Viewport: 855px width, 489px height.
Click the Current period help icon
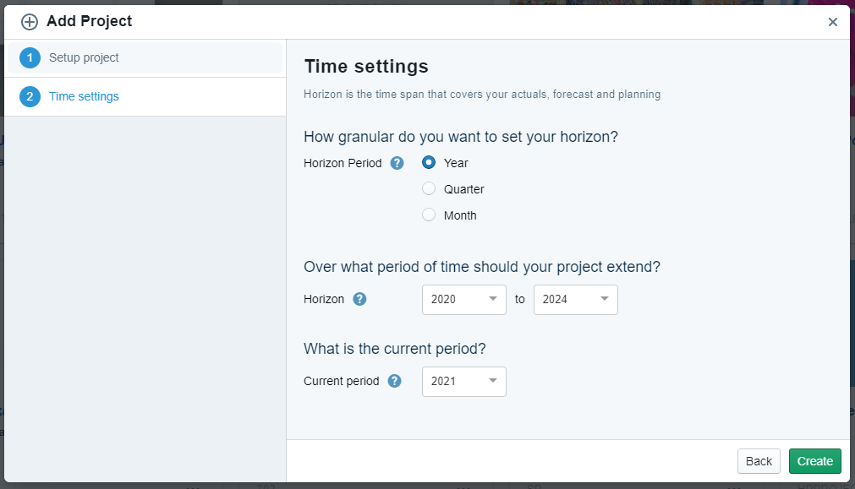click(x=394, y=381)
